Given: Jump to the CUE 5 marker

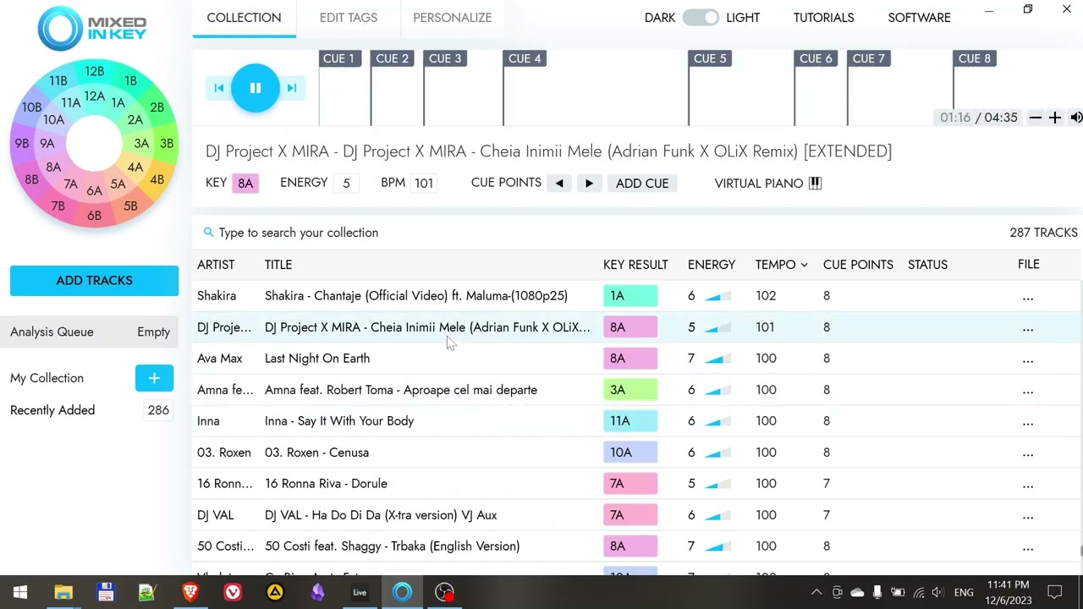Looking at the screenshot, I should coord(710,58).
